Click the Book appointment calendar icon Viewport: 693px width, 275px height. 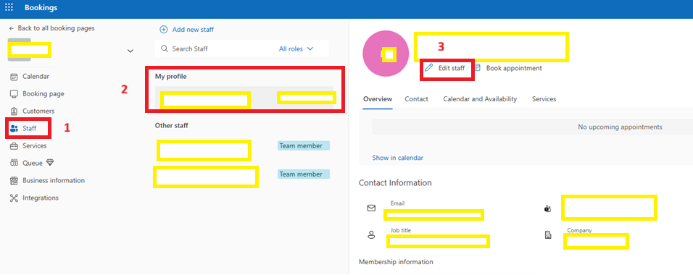(x=477, y=68)
